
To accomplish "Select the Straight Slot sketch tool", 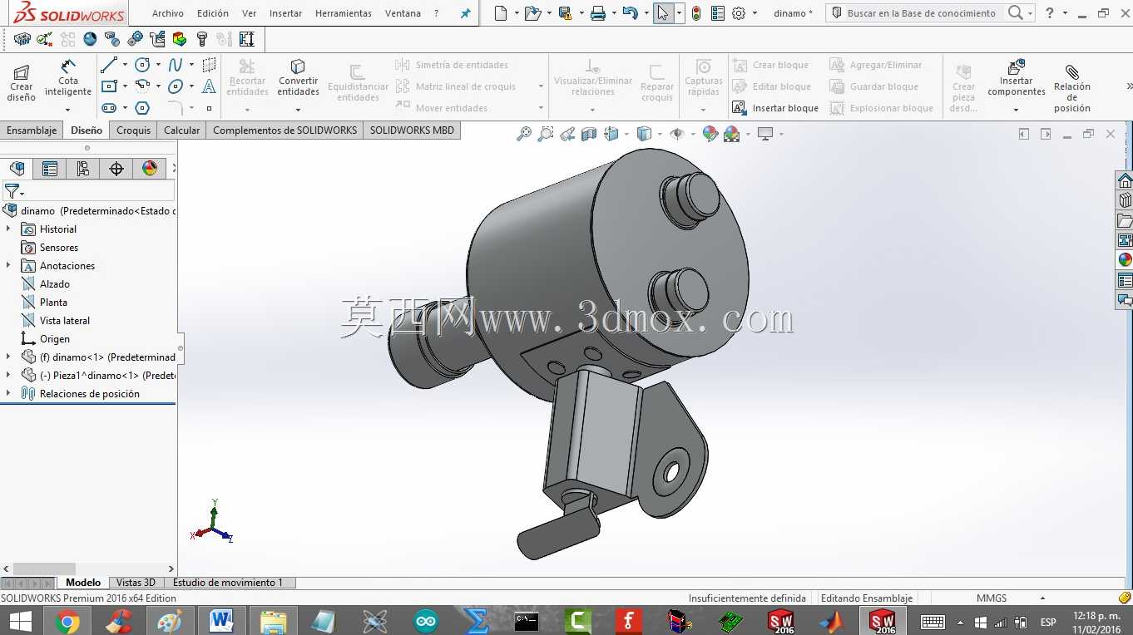I will click(x=109, y=108).
